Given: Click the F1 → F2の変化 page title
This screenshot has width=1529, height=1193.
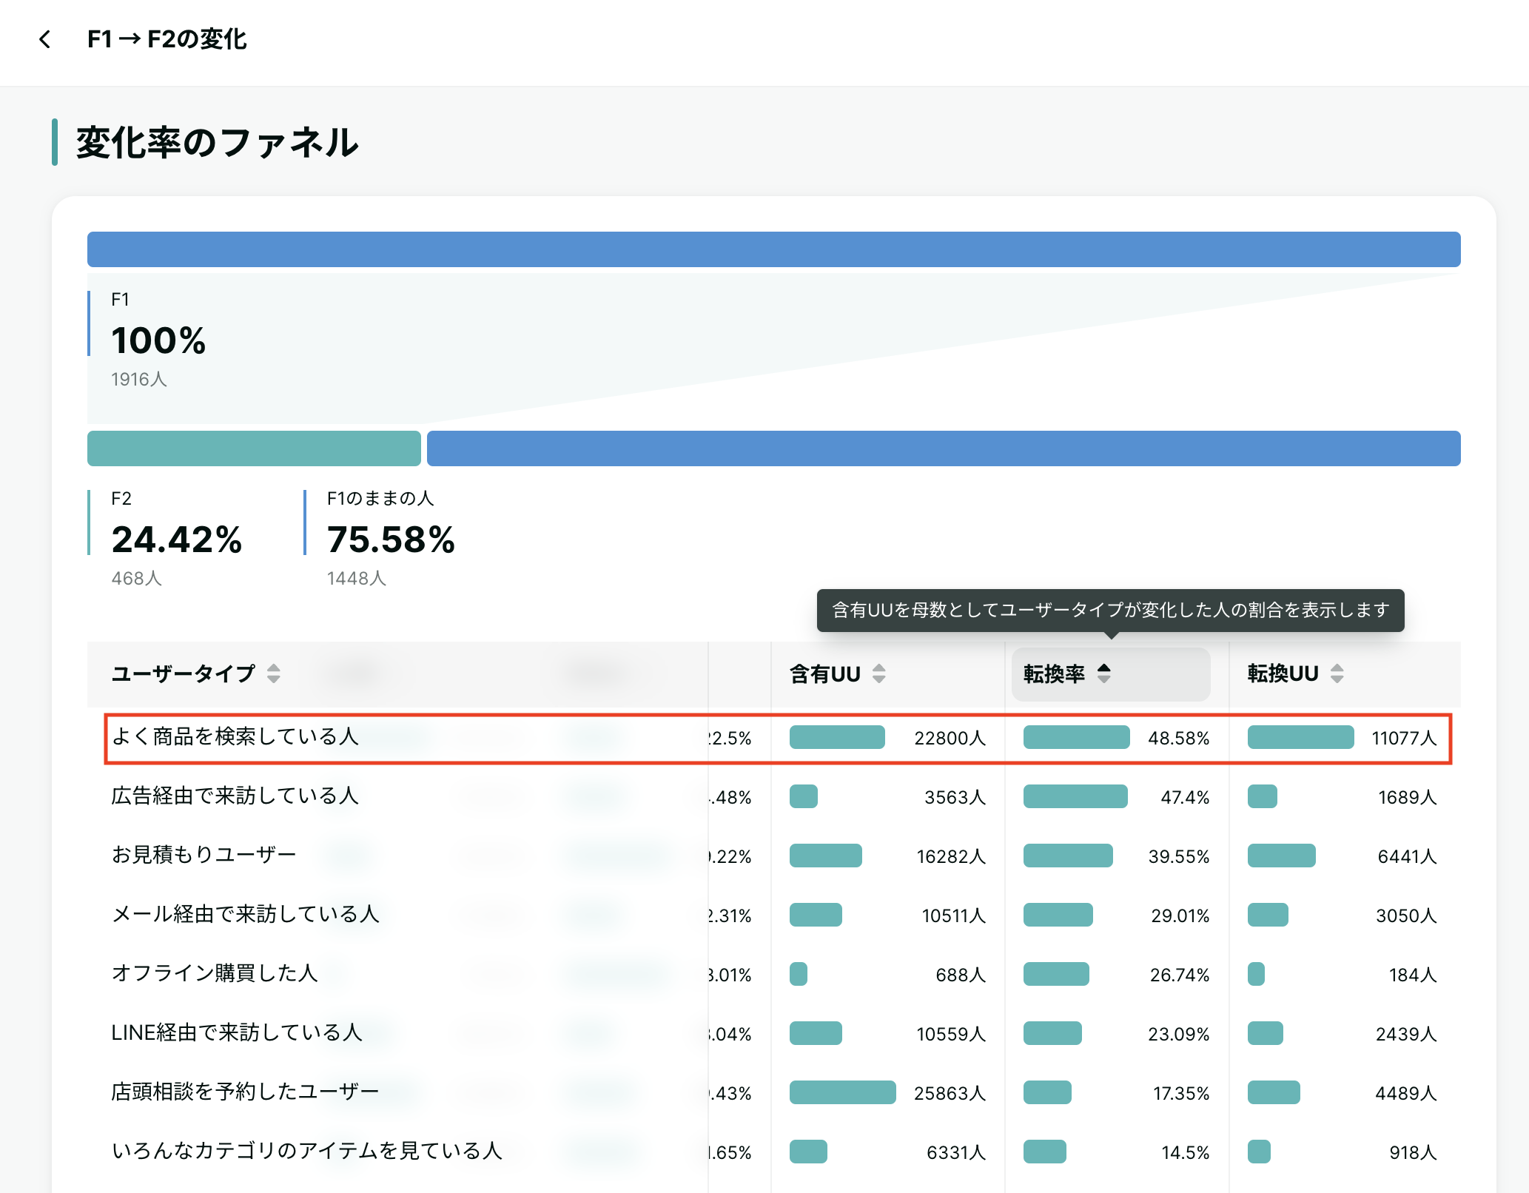Looking at the screenshot, I should 167,39.
